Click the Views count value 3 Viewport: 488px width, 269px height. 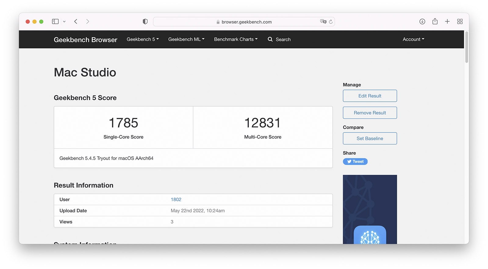tap(172, 222)
